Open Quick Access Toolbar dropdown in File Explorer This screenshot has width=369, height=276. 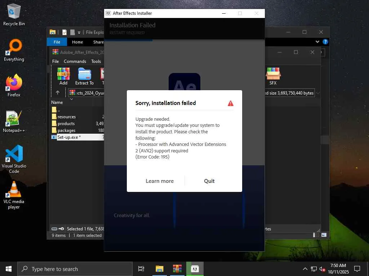click(79, 32)
